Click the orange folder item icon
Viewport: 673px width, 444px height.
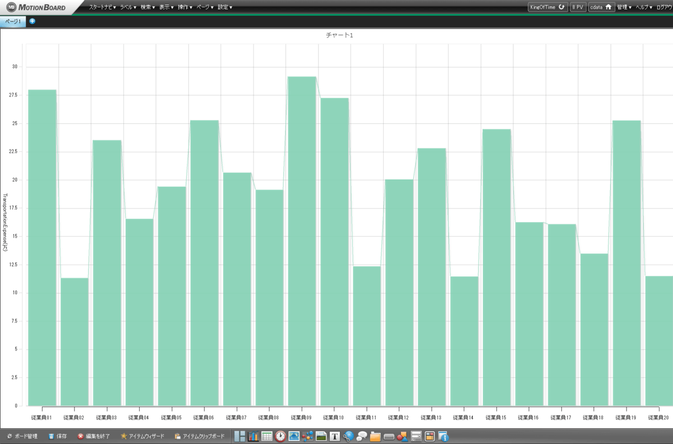[375, 436]
